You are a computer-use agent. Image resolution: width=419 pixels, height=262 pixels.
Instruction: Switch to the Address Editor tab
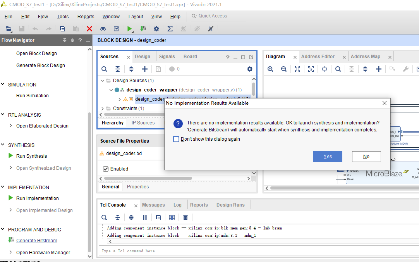click(318, 57)
